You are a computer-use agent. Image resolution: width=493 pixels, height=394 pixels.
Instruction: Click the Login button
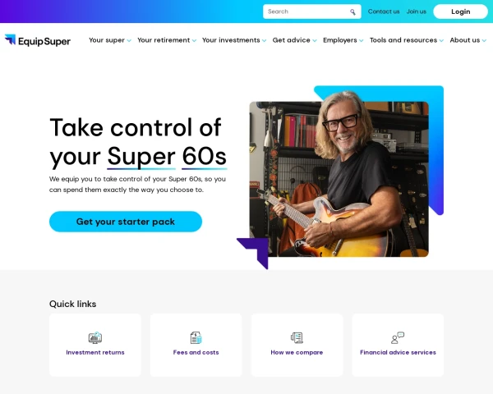pyautogui.click(x=461, y=11)
